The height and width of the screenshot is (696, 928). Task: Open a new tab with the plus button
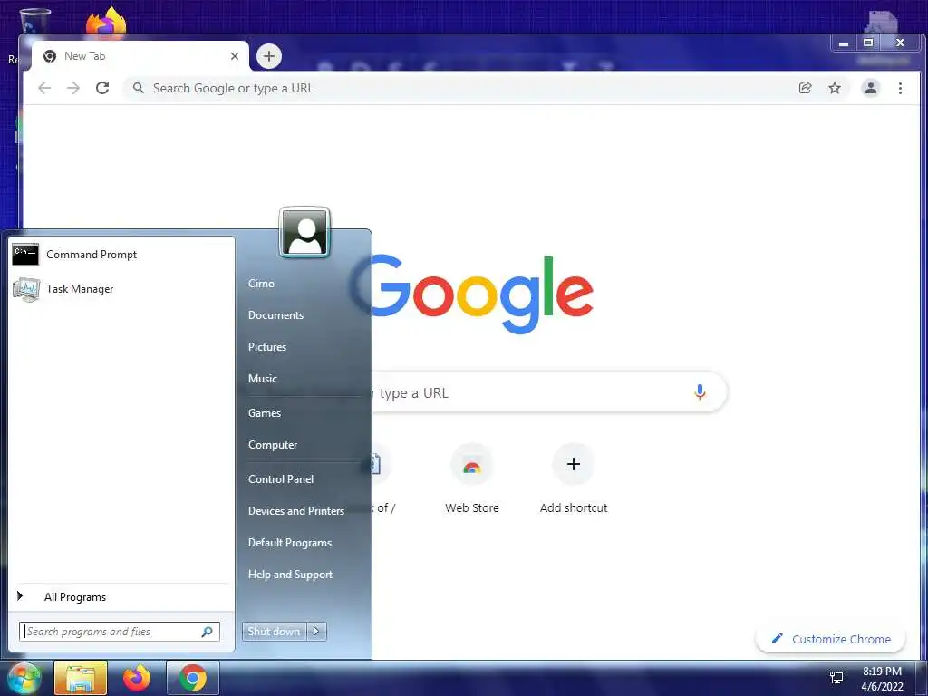269,56
